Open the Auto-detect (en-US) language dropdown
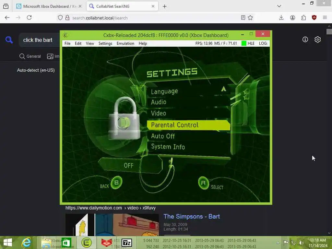This screenshot has width=332, height=249. tap(36, 70)
